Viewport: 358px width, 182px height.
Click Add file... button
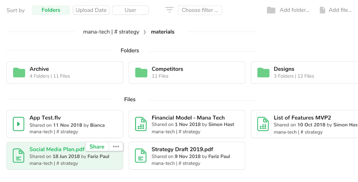(336, 10)
